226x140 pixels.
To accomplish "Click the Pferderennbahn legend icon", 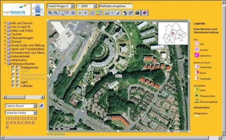I will pyautogui.click(x=197, y=95).
